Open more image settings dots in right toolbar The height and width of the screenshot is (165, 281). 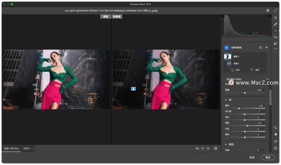tap(275, 49)
